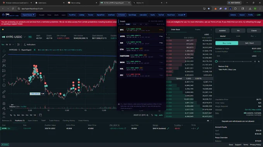Select the text annotation tool
Image resolution: width=263 pixels, height=147 pixels.
(x=4, y=80)
